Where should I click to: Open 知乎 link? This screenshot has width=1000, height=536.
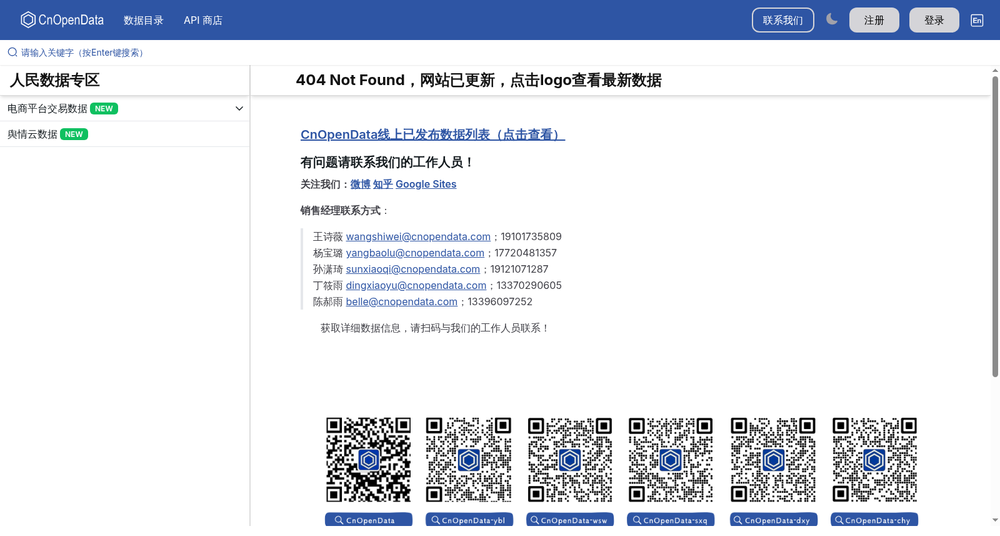(383, 184)
